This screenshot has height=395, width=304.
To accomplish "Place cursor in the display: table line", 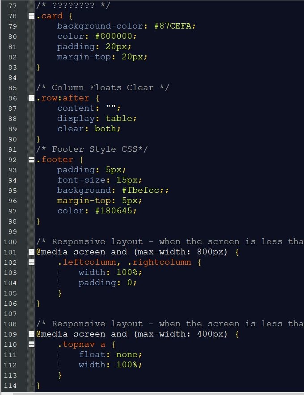I will click(97, 119).
